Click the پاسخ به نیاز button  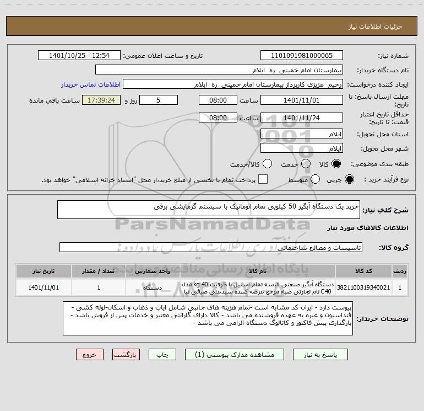(320, 355)
